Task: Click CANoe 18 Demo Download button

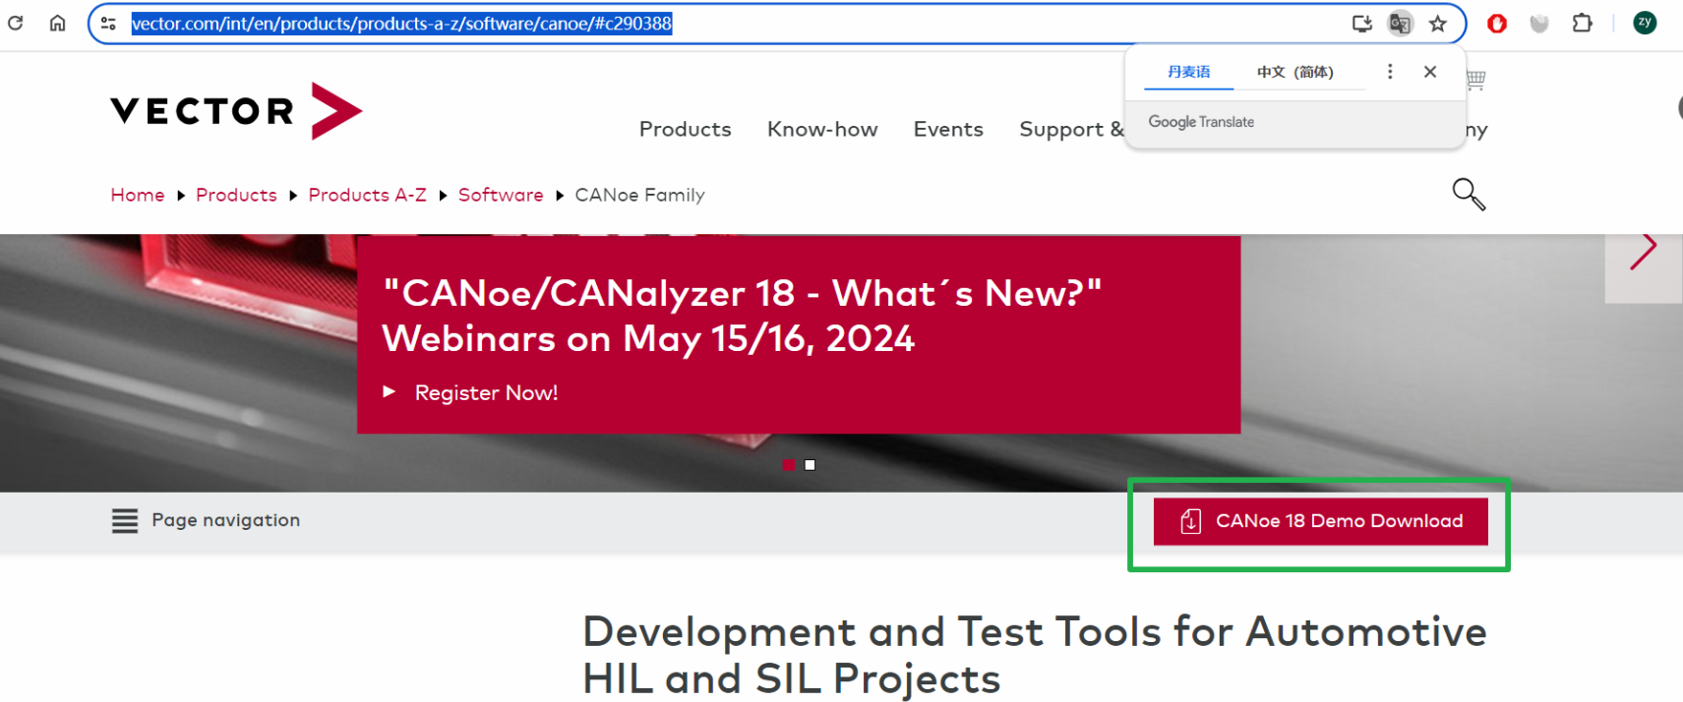Action: click(1320, 521)
